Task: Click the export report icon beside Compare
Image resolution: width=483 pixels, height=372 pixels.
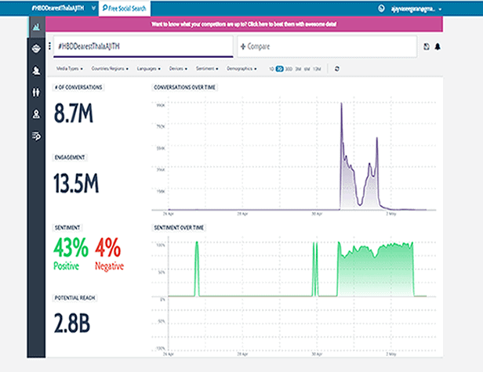Action: tap(426, 47)
